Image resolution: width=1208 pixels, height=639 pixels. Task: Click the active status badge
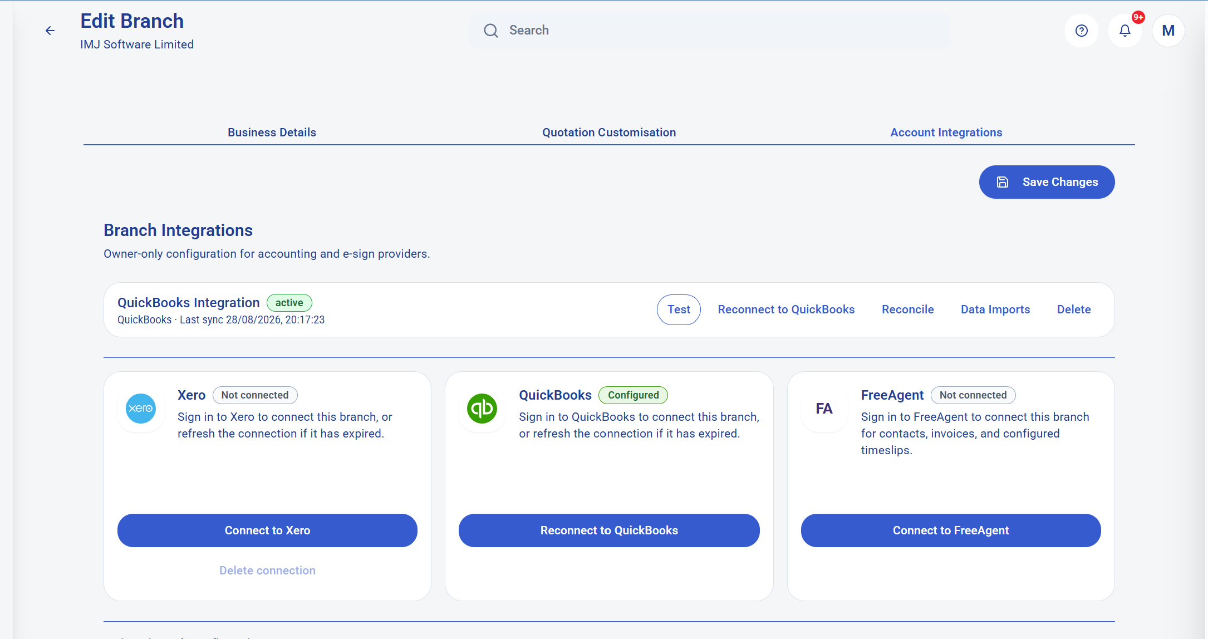[x=289, y=303]
